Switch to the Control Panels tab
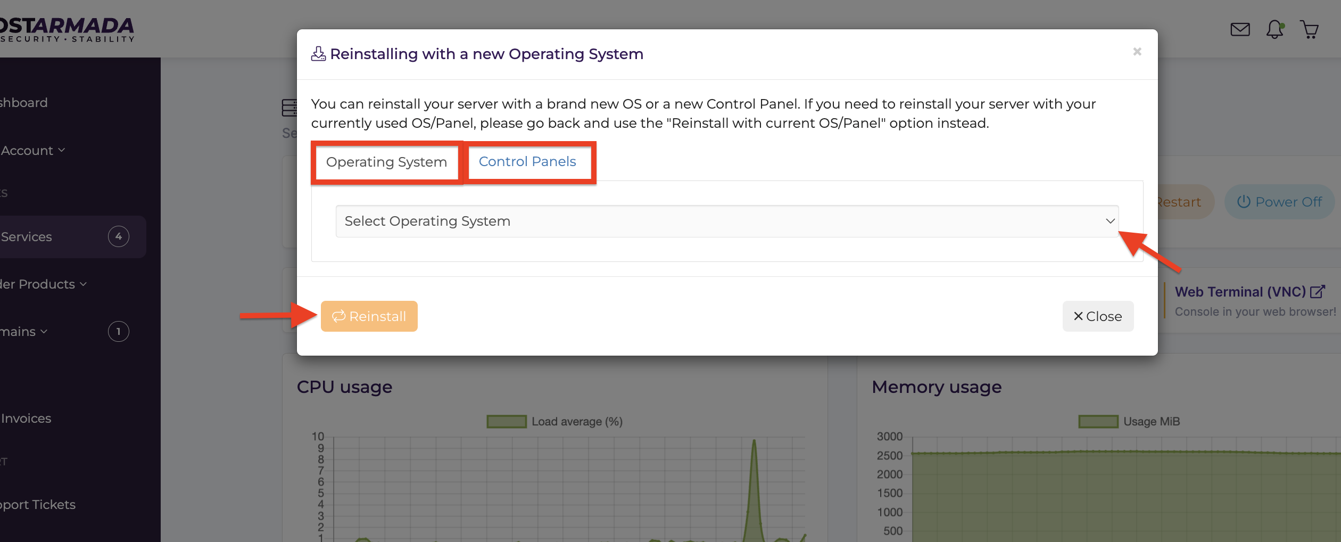Screen dimensions: 1341x542 527,161
